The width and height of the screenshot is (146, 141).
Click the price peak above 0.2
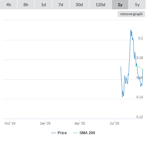coord(131,29)
